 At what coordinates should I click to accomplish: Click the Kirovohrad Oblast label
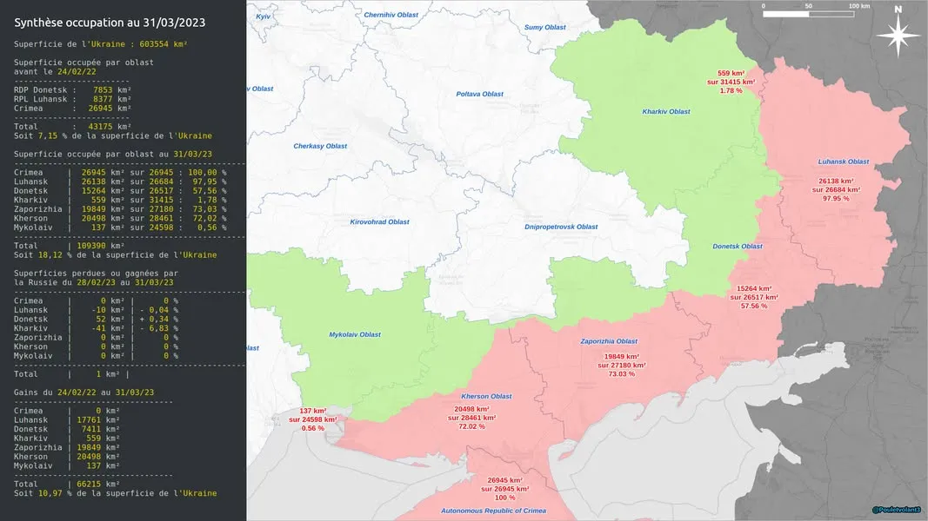click(379, 222)
